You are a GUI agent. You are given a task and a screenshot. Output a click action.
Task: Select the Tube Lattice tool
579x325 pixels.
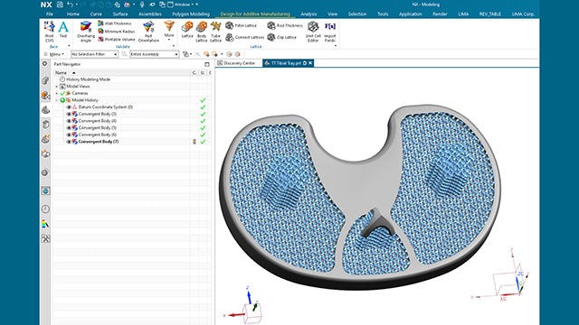pos(215,32)
